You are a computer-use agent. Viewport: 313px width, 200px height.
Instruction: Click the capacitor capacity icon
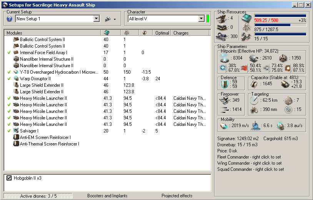pyautogui.click(x=253, y=83)
